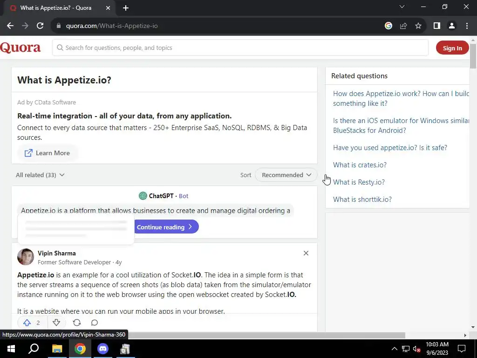Click the 'Related questions' heading
Image resolution: width=477 pixels, height=358 pixels.
pos(359,76)
